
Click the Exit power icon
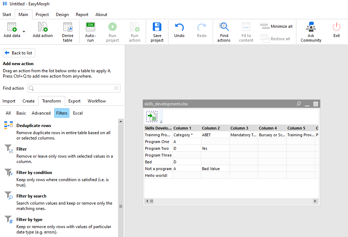(x=337, y=27)
